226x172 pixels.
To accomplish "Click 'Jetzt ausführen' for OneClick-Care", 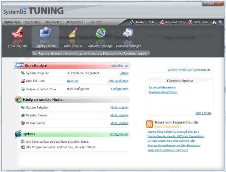I will click(x=118, y=81).
